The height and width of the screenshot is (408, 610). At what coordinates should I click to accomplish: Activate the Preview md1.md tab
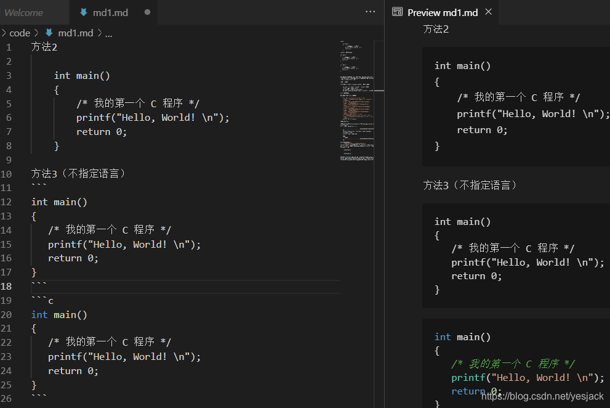(x=443, y=12)
